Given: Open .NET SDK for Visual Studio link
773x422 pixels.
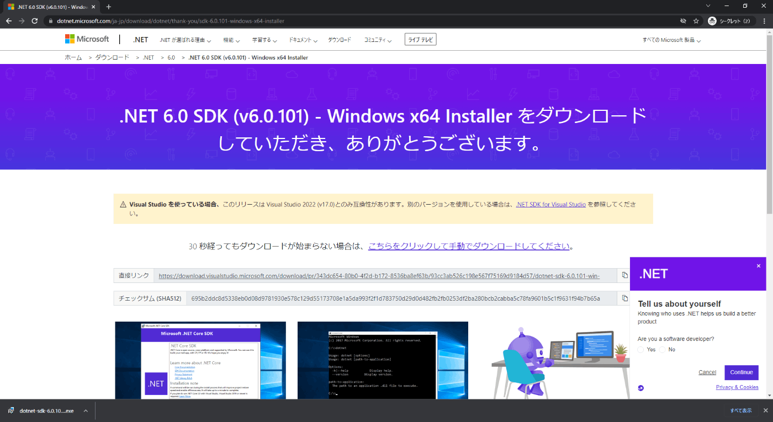Looking at the screenshot, I should pos(551,204).
